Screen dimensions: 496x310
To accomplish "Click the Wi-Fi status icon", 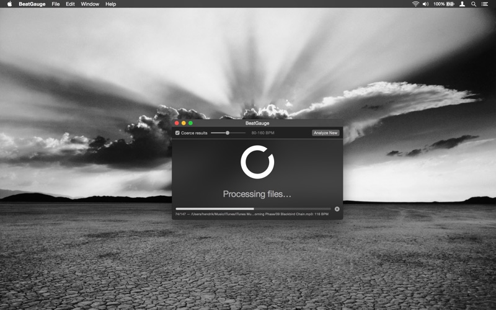I will 415,4.
